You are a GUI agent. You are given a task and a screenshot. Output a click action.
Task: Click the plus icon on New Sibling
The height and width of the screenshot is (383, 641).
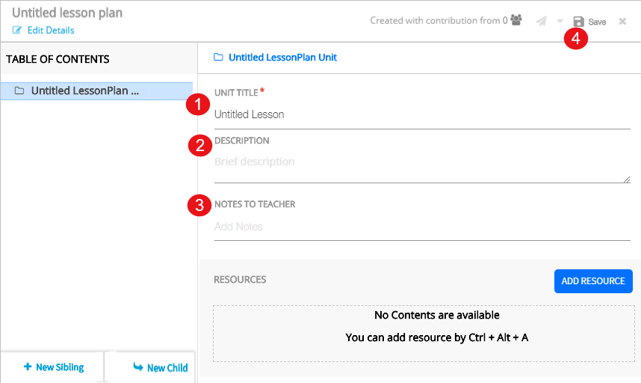pos(28,367)
